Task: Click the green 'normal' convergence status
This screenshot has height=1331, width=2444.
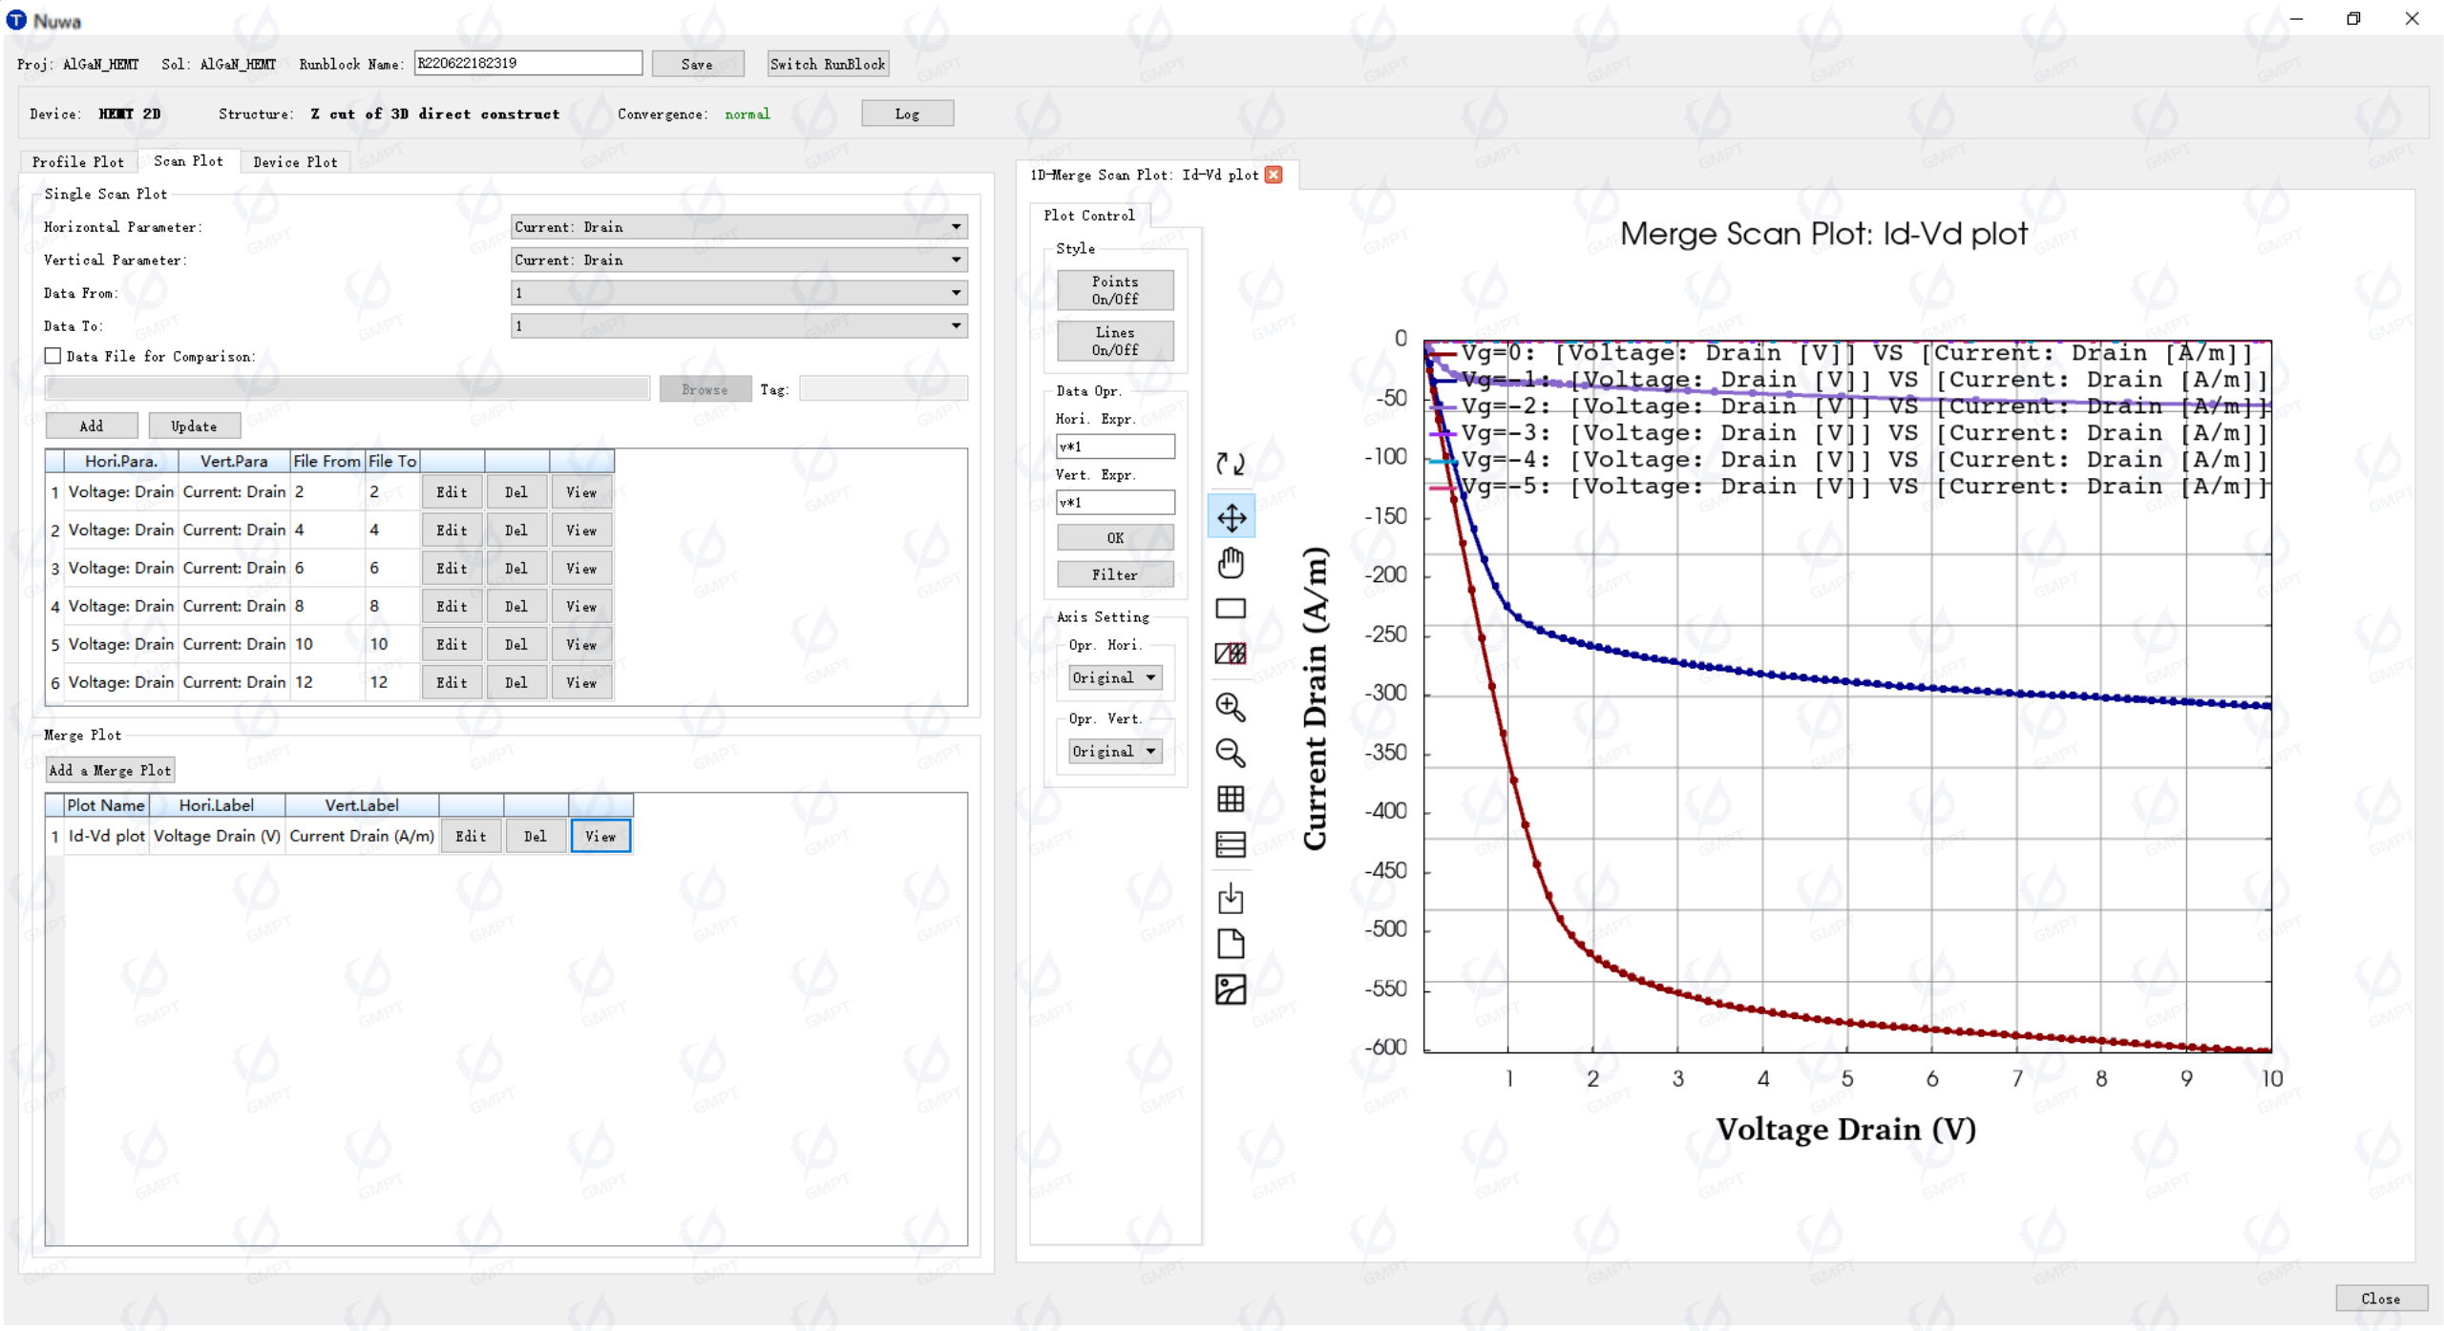Action: (747, 114)
